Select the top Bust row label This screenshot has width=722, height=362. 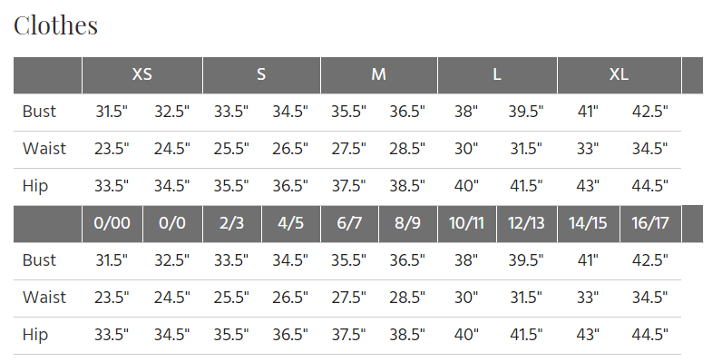[39, 112]
